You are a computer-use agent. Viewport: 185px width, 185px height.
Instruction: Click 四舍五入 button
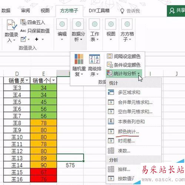tap(33, 22)
